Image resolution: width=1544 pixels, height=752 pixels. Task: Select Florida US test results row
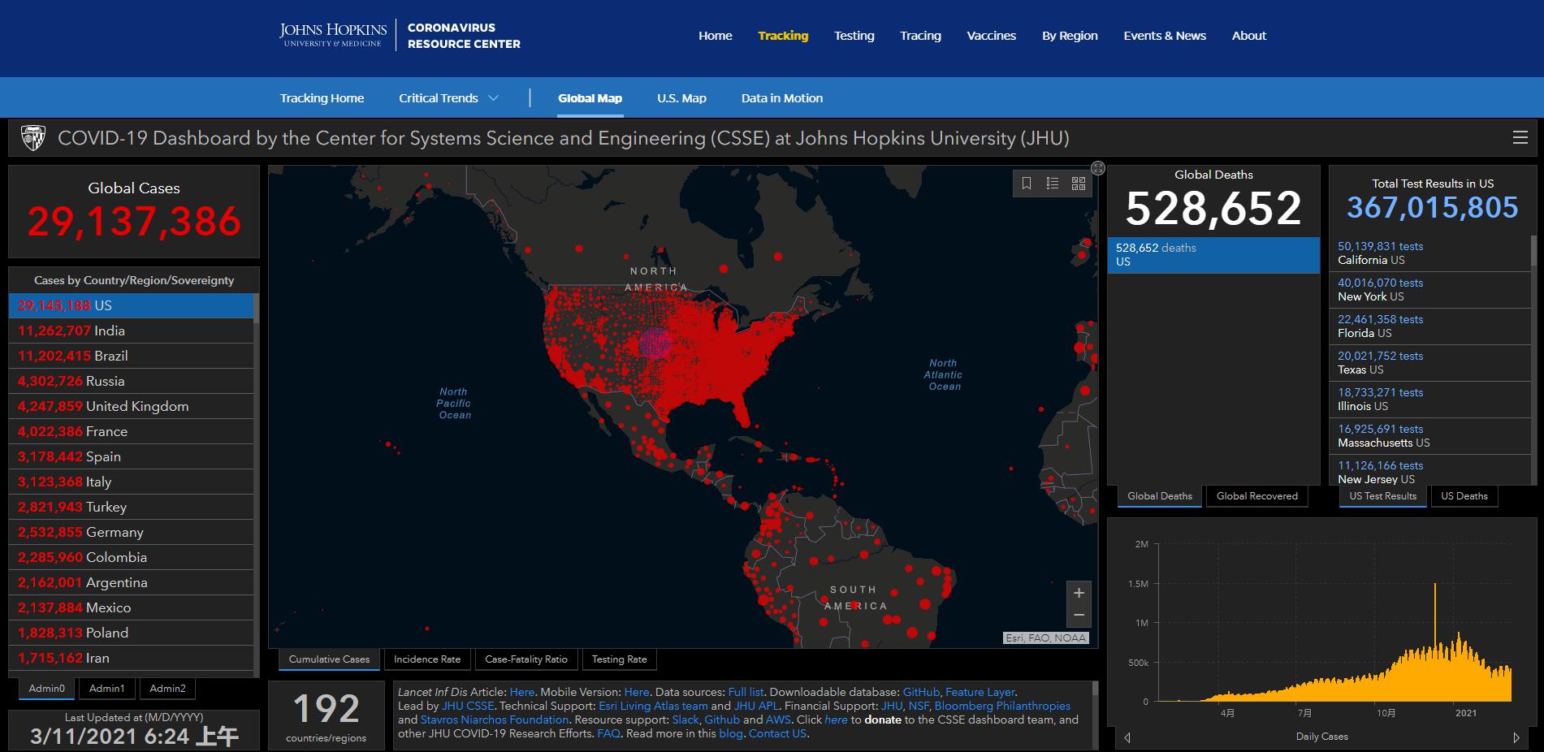pyautogui.click(x=1429, y=326)
